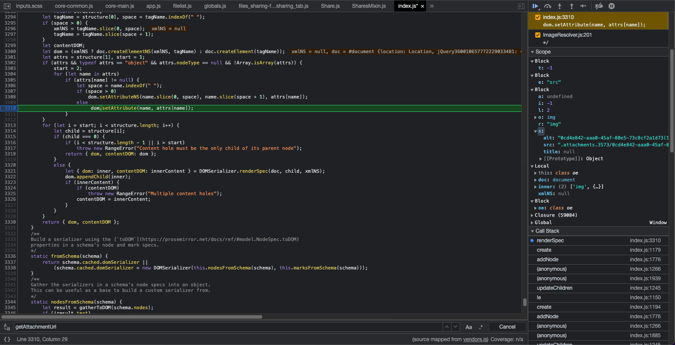The image size is (675, 345).
Task: Expand the [[Prototype]]: Object entry
Action: pyautogui.click(x=541, y=159)
